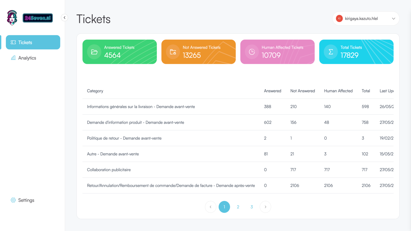Image resolution: width=411 pixels, height=231 pixels.
Task: Click the Collaboration publicitaire row
Action: click(109, 170)
